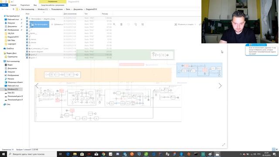This screenshot has height=157, width=279.
Task: Sort by the 'Тип' column header
Action: (x=86, y=14)
